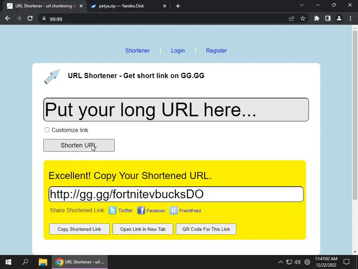The height and width of the screenshot is (269, 358).
Task: Click the scrollbar up arrow
Action: 355,28
